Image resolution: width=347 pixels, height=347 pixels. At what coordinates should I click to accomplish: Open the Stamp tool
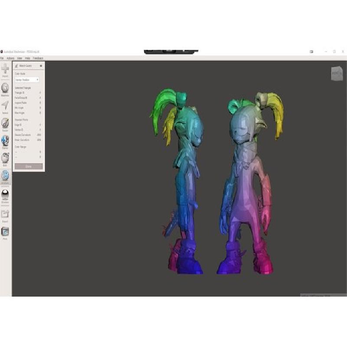tap(5, 141)
